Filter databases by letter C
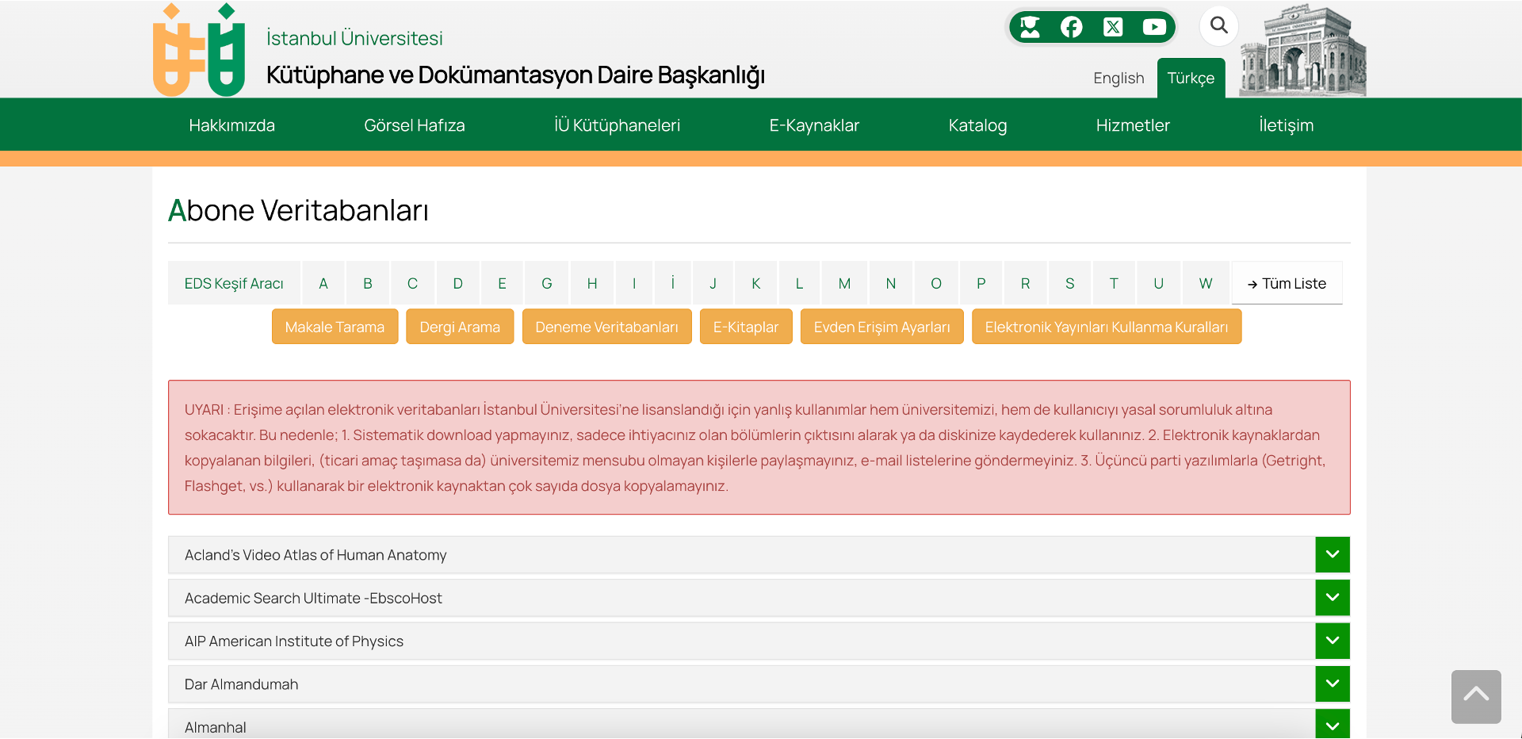Screen dimensions: 1522x739 412,283
